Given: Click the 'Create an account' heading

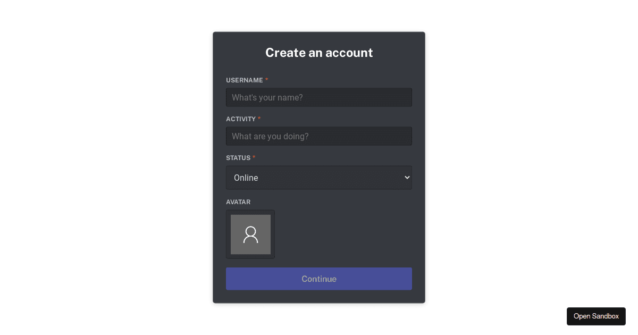Looking at the screenshot, I should (319, 53).
